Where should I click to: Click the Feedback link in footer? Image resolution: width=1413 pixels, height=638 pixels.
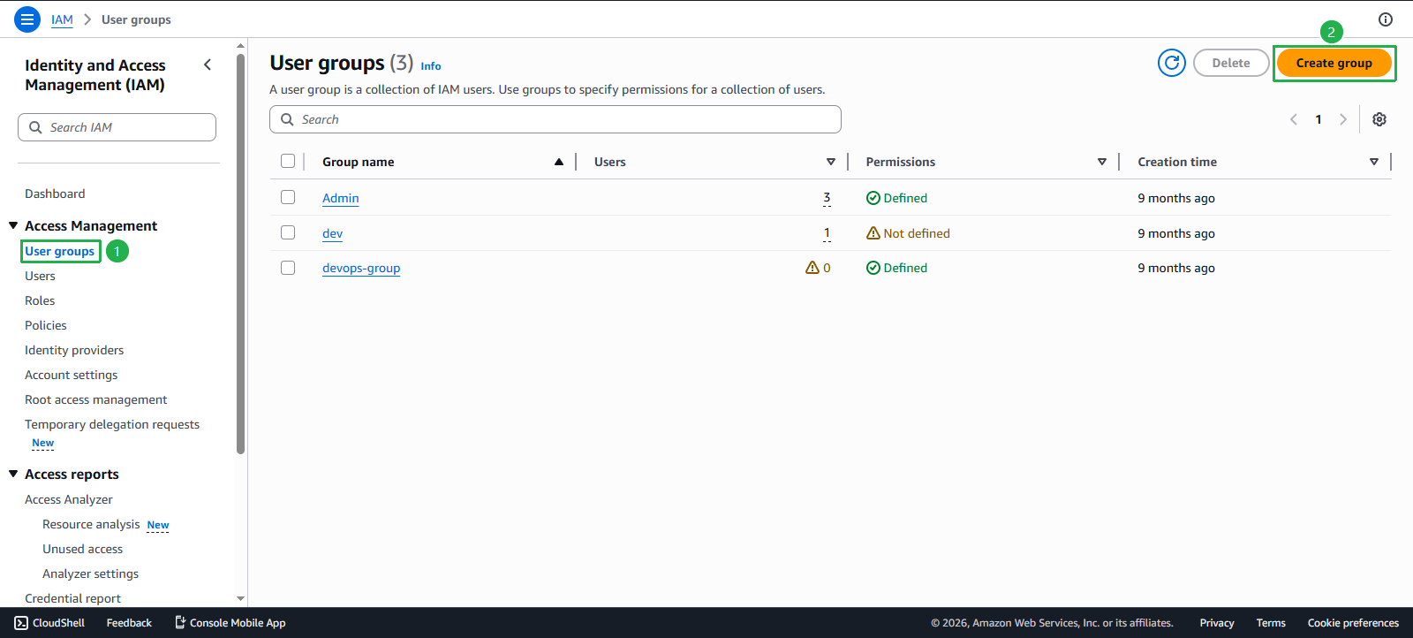[129, 623]
